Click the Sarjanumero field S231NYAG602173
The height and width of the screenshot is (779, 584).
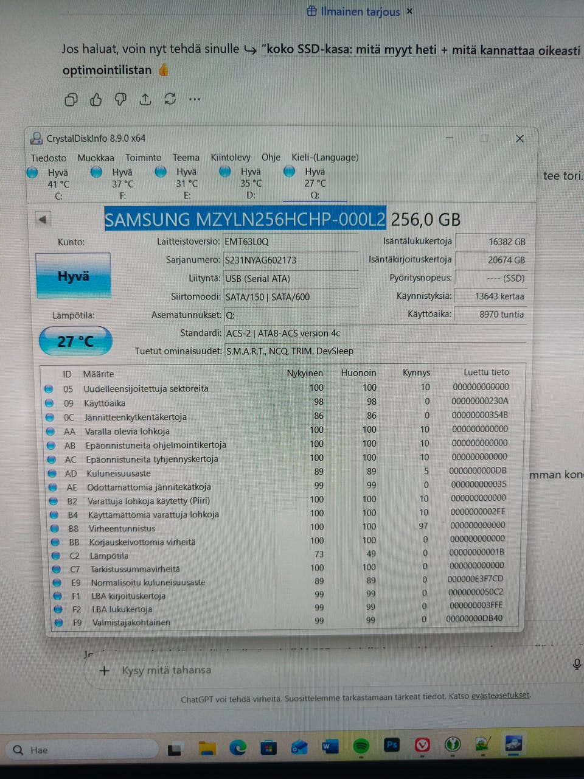(291, 260)
